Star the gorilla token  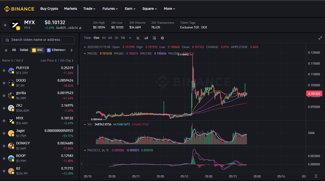pyautogui.click(x=4, y=96)
